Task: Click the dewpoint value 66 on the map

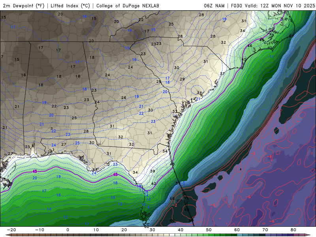Action: click(x=172, y=199)
